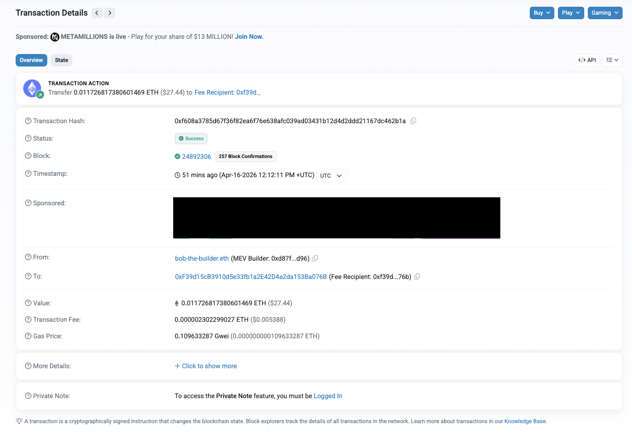Follow the Join Now sponsored link
This screenshot has width=632, height=441.
coord(249,37)
